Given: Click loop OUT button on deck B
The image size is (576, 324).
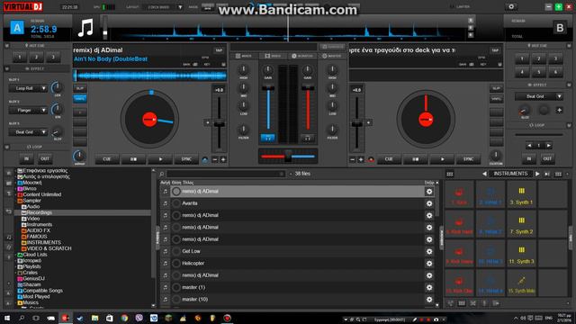Looking at the screenshot, I should [547, 158].
